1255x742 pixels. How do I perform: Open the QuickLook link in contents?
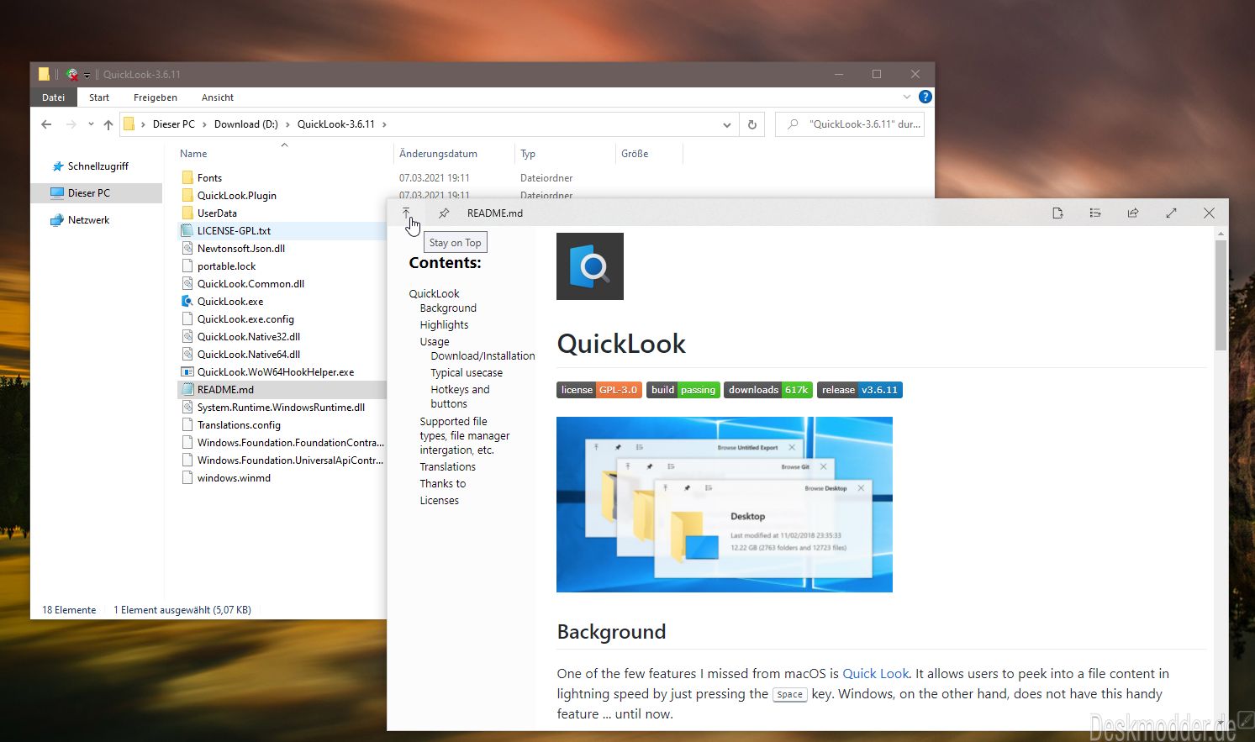434,293
